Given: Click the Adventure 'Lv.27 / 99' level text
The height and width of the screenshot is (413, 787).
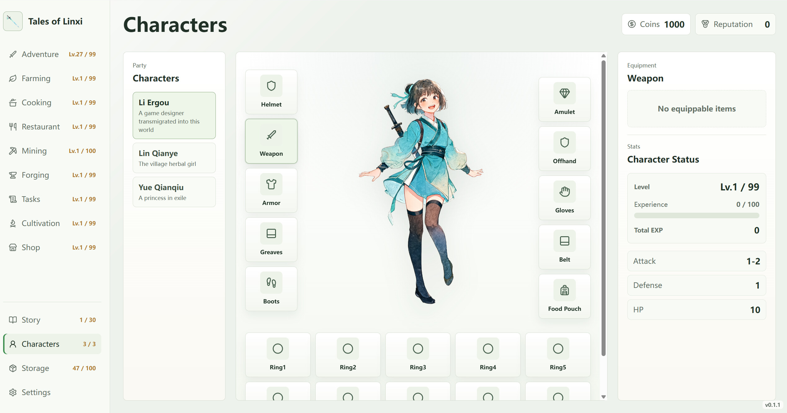Looking at the screenshot, I should 82,54.
